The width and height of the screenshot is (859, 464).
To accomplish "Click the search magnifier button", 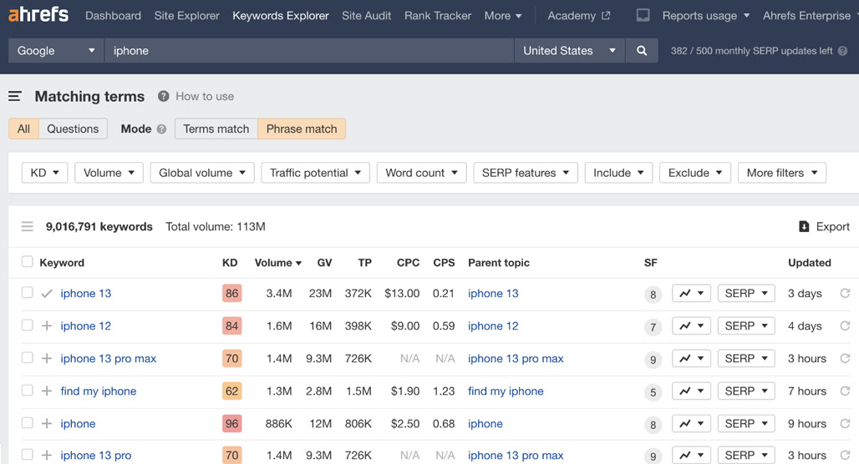I will click(x=642, y=51).
